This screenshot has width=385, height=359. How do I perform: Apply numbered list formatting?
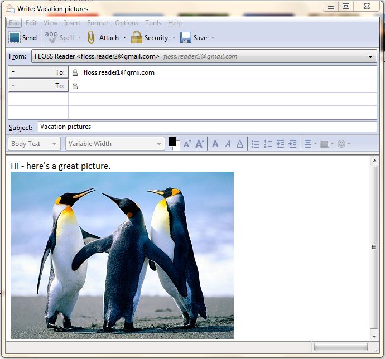[268, 144]
